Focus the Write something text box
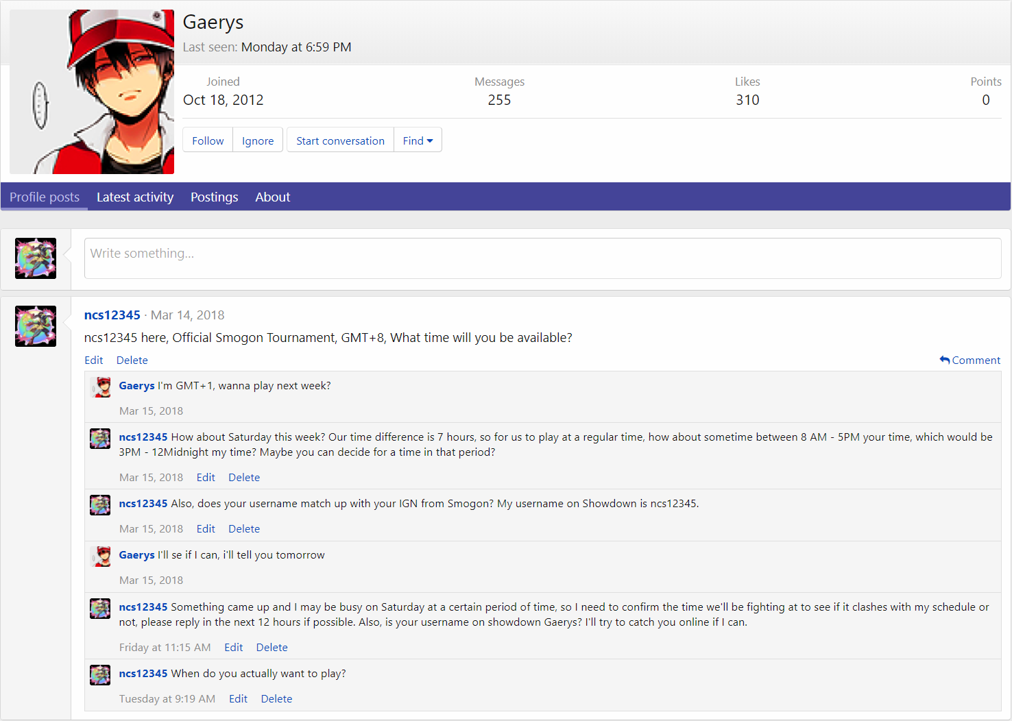This screenshot has height=721, width=1012. (x=542, y=258)
